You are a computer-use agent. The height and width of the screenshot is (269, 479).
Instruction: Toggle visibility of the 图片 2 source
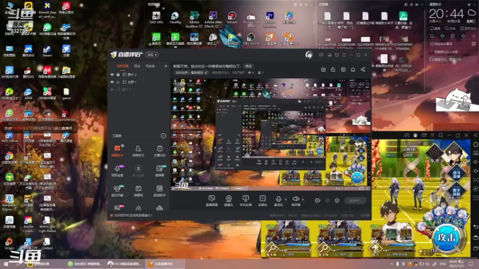112,74
